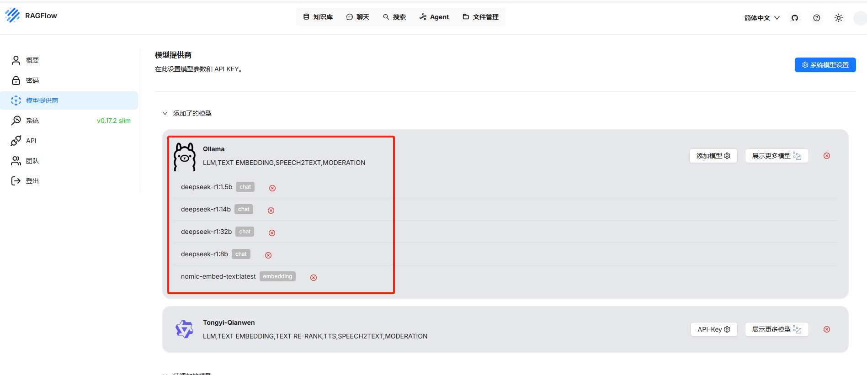Open the user avatar in top right

pos(860,18)
